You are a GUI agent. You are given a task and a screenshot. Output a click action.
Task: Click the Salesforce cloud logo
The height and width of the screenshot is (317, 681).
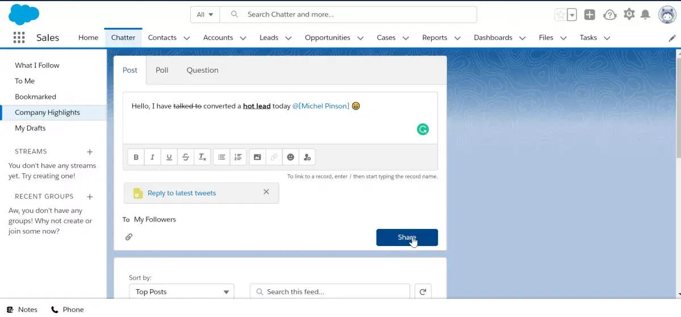[x=24, y=15]
